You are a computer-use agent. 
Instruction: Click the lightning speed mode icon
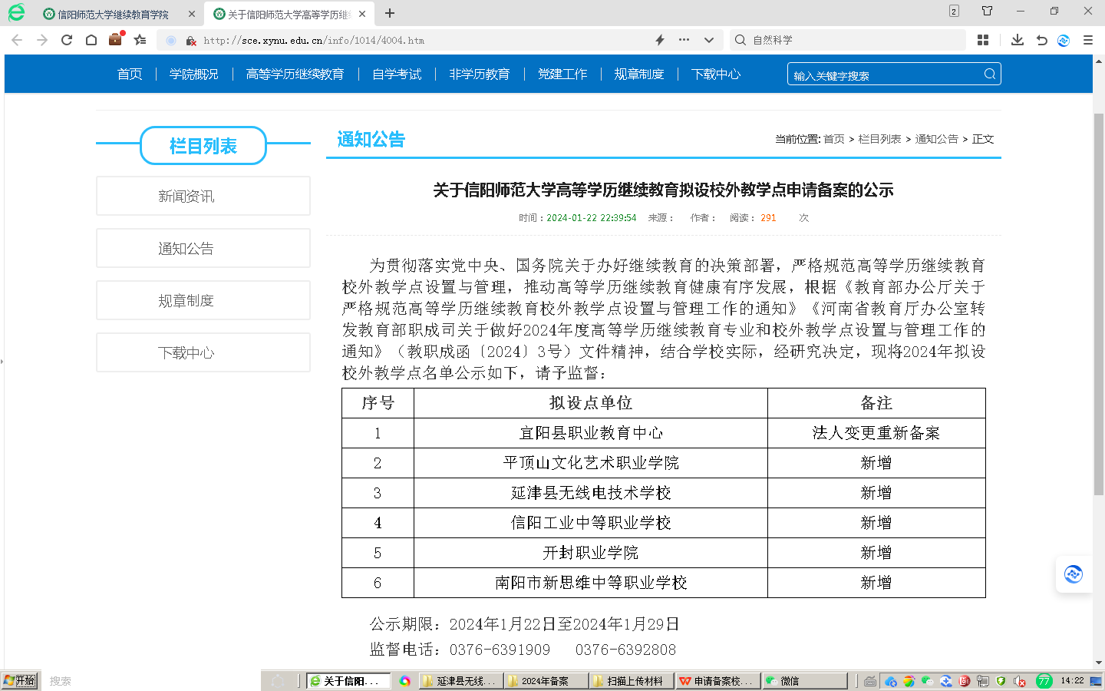(x=659, y=40)
